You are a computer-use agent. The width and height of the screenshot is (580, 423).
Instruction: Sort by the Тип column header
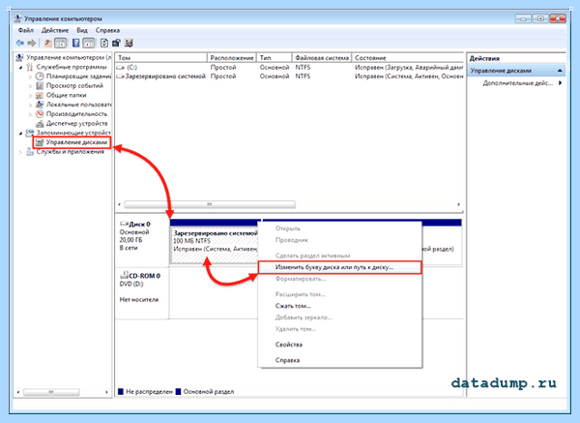point(275,58)
